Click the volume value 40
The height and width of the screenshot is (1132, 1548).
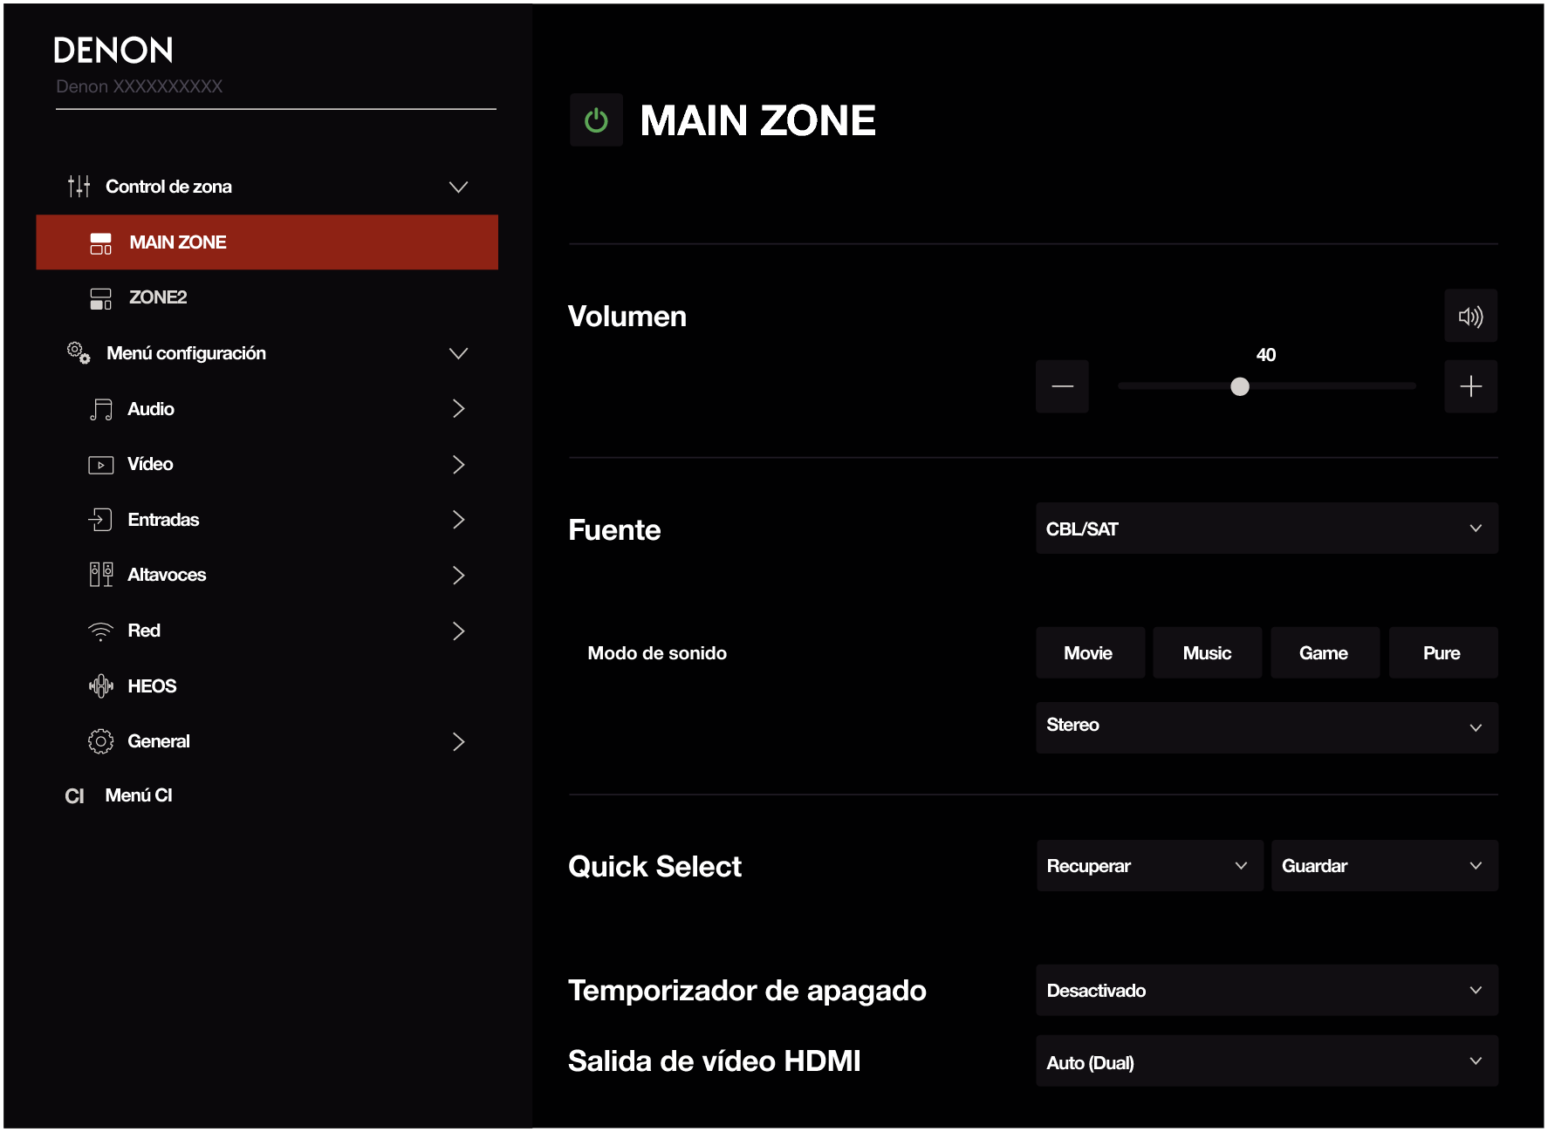pos(1266,355)
